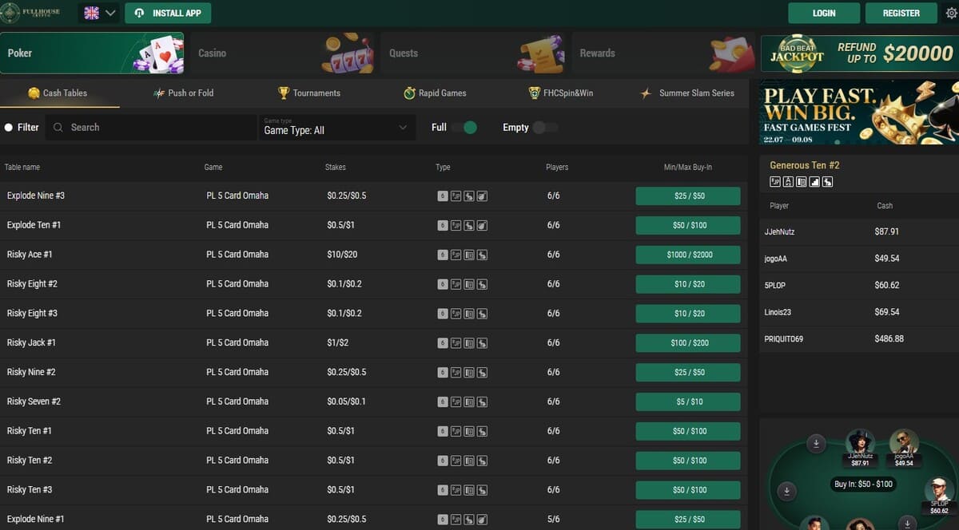Click the Players column header
The height and width of the screenshot is (530, 959).
click(557, 168)
